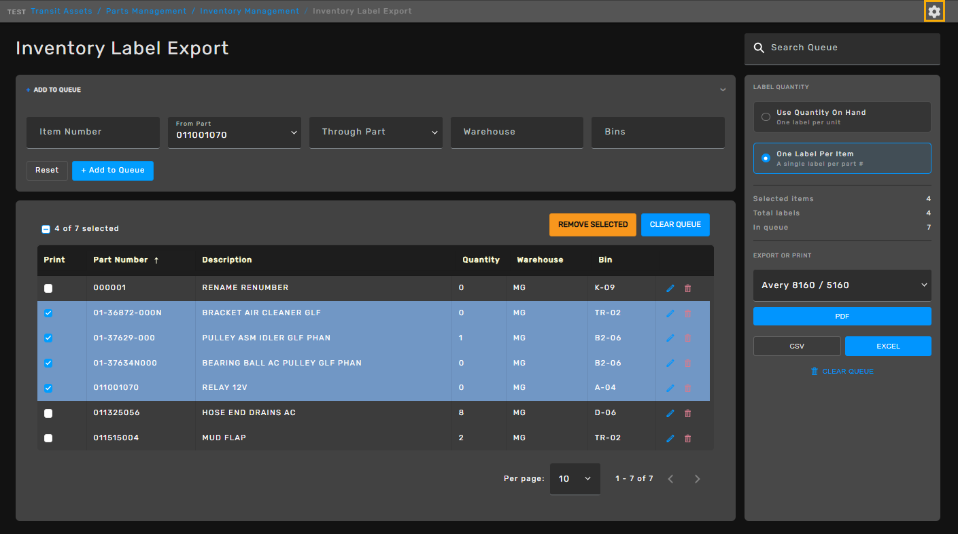
Task: Delete the 01-36872-000N row trash icon
Action: pos(687,313)
